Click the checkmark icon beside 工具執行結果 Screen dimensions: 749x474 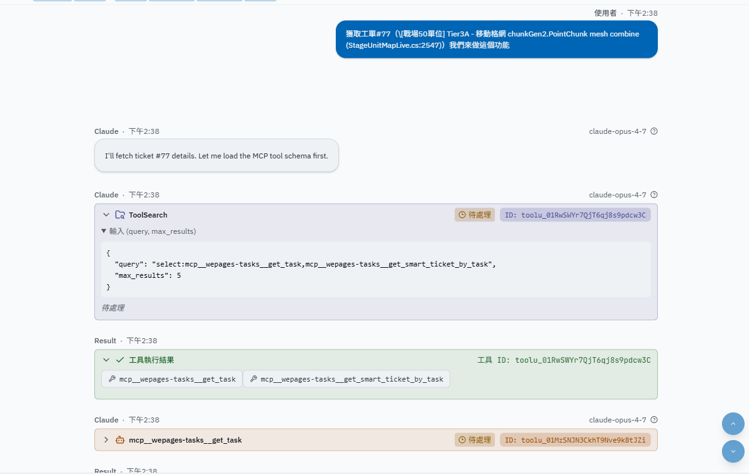point(120,360)
